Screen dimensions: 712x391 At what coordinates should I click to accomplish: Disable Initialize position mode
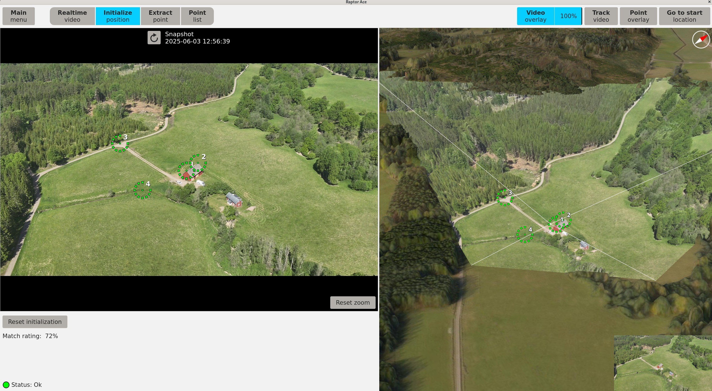click(x=118, y=16)
